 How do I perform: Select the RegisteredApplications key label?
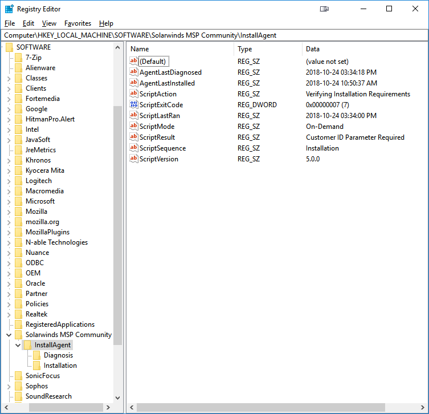point(60,324)
